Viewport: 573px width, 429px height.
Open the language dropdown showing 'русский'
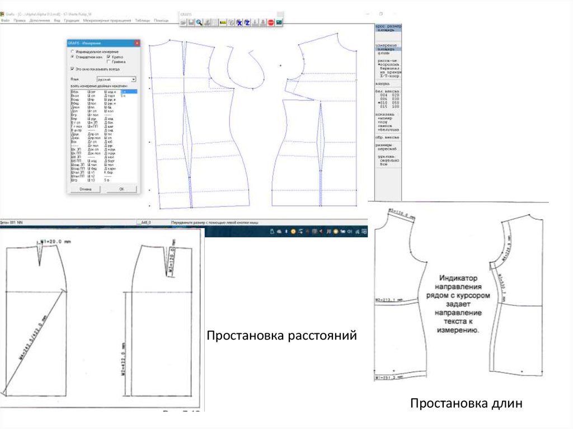click(116, 79)
